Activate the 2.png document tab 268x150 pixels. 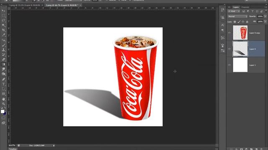pyautogui.click(x=62, y=5)
